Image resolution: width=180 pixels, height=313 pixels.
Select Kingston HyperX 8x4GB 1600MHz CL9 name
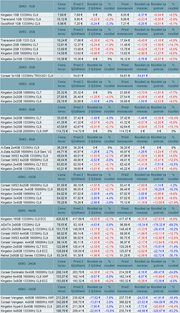click(x=27, y=306)
